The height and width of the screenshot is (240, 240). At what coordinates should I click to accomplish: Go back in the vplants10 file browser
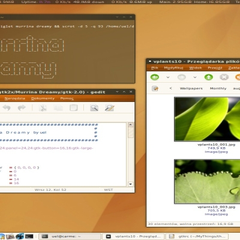pos(155,77)
